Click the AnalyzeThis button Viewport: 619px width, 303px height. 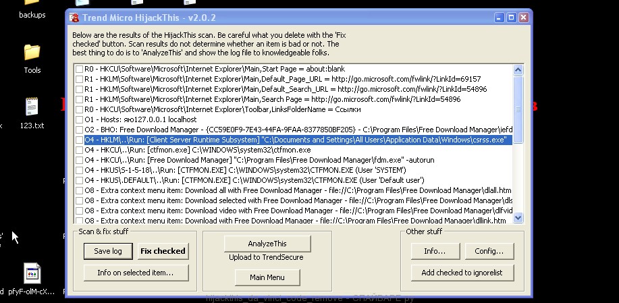[267, 244]
